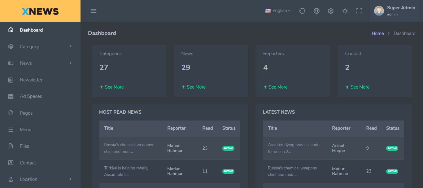
Task: Click the refresh cache icon in header
Action: tap(302, 11)
